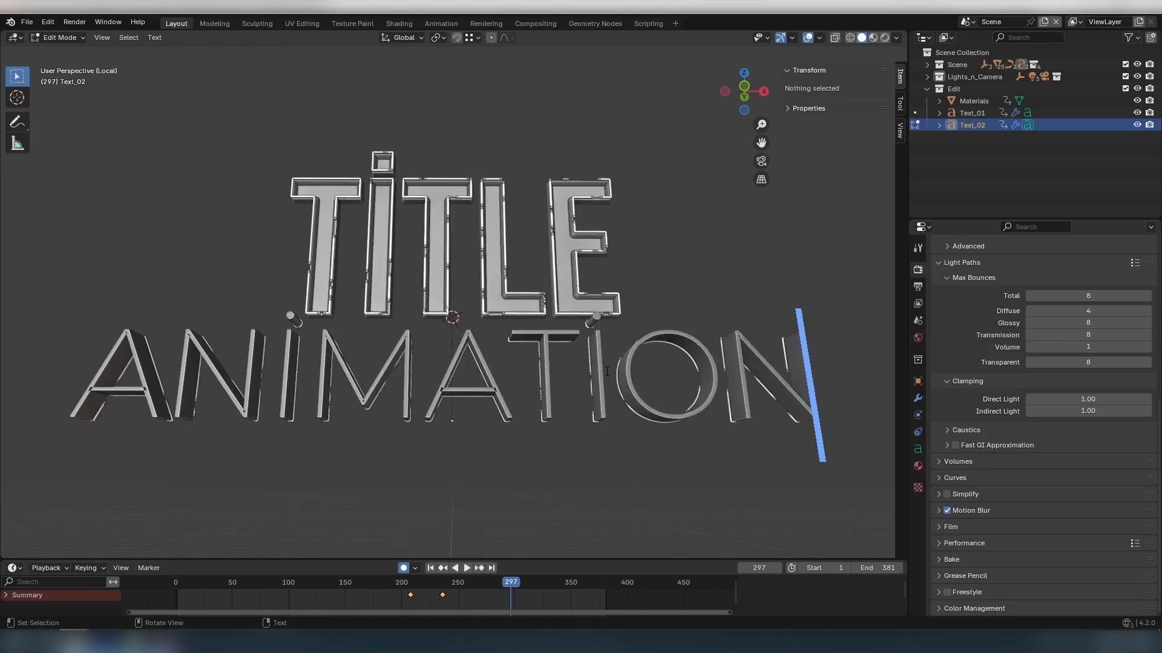1162x653 pixels.
Task: Enable the Simplify checkbox
Action: click(947, 494)
